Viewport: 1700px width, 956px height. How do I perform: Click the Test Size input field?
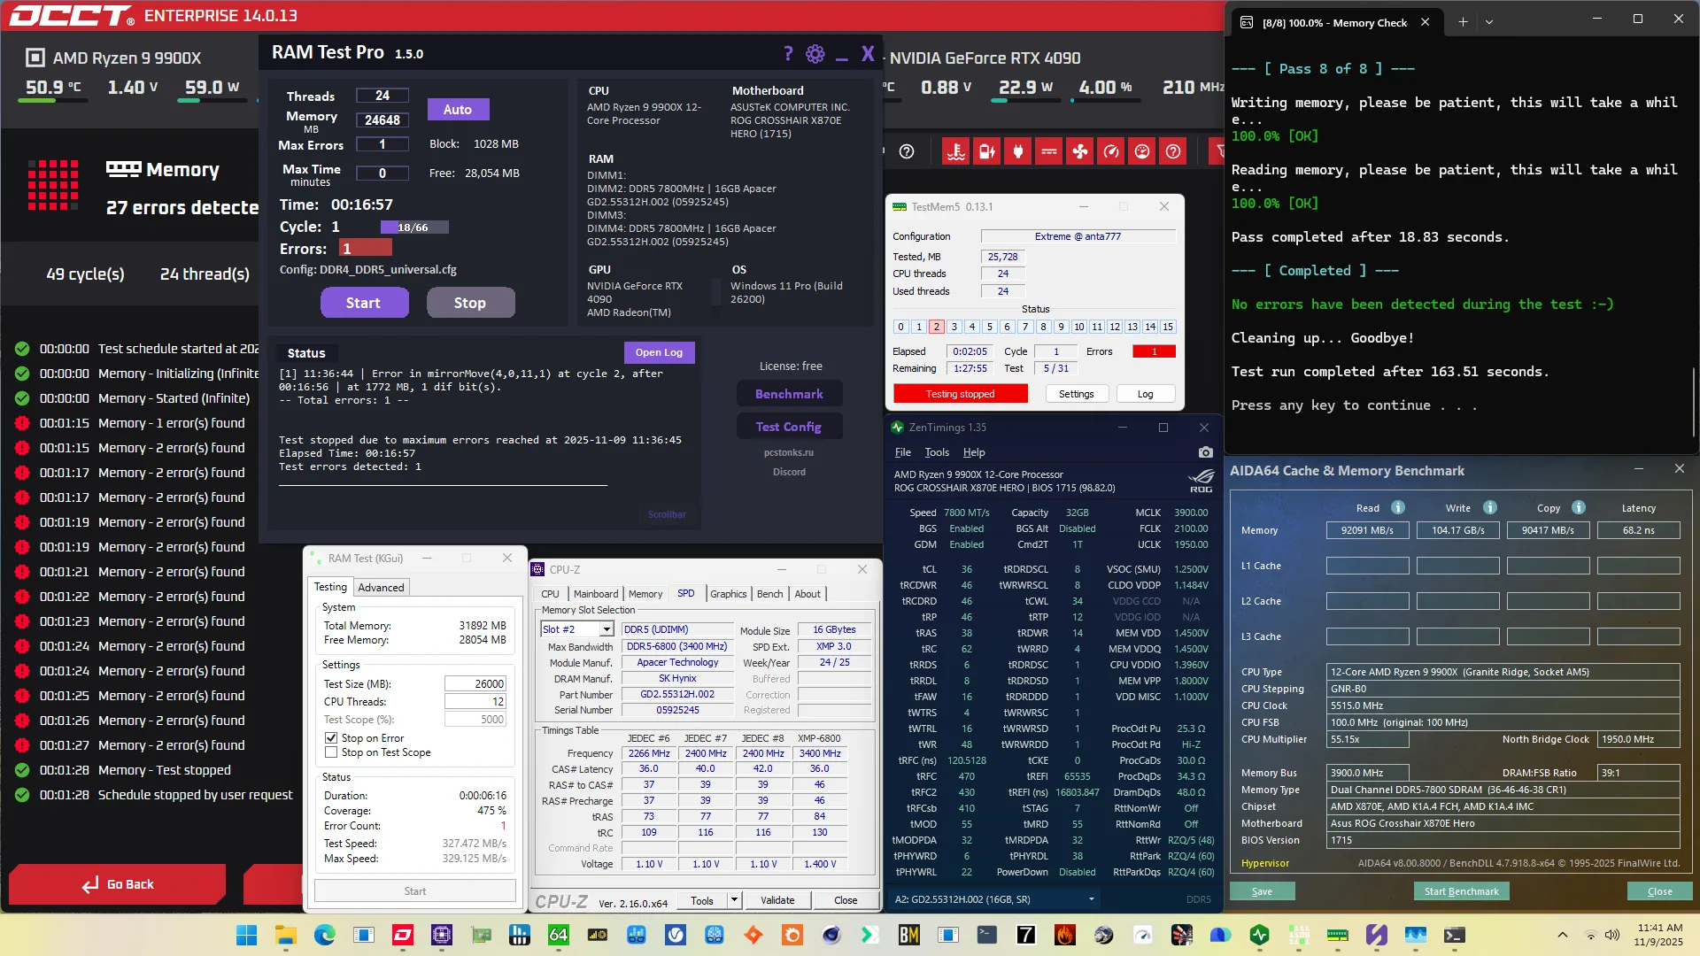pyautogui.click(x=475, y=683)
